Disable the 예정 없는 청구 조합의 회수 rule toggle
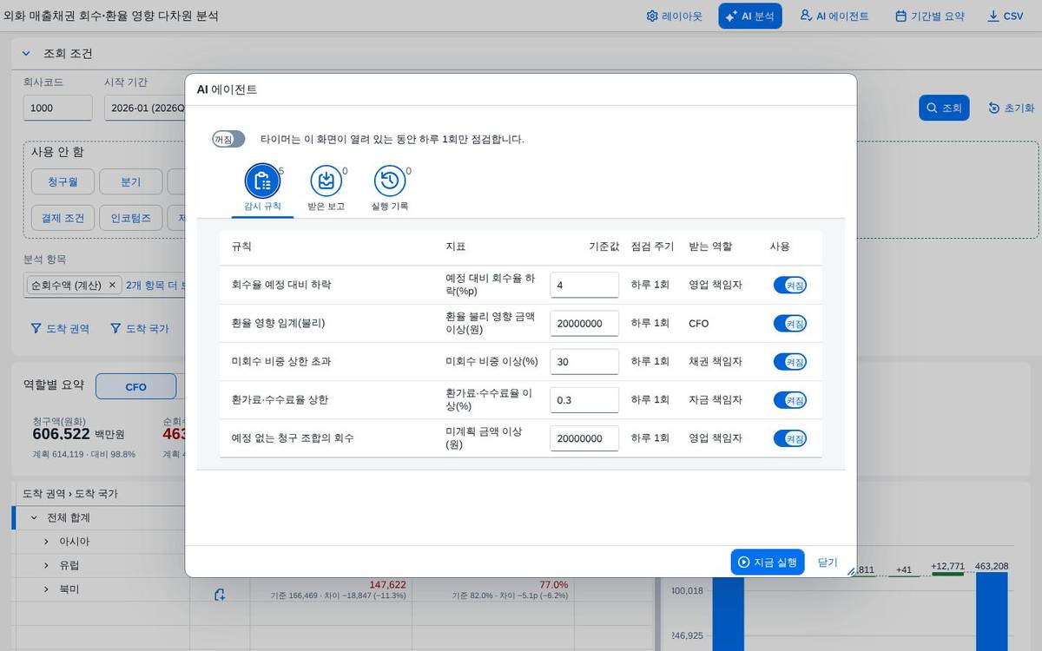1042x651 pixels. coord(790,438)
